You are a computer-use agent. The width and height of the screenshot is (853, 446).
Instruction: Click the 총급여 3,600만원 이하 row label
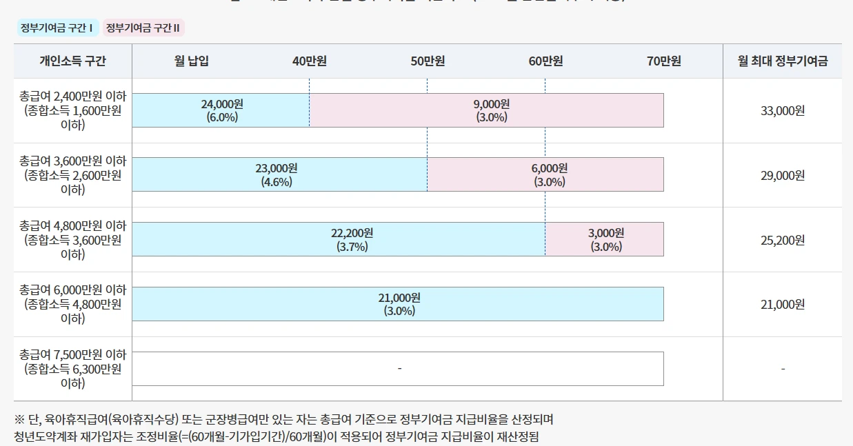[x=73, y=175]
